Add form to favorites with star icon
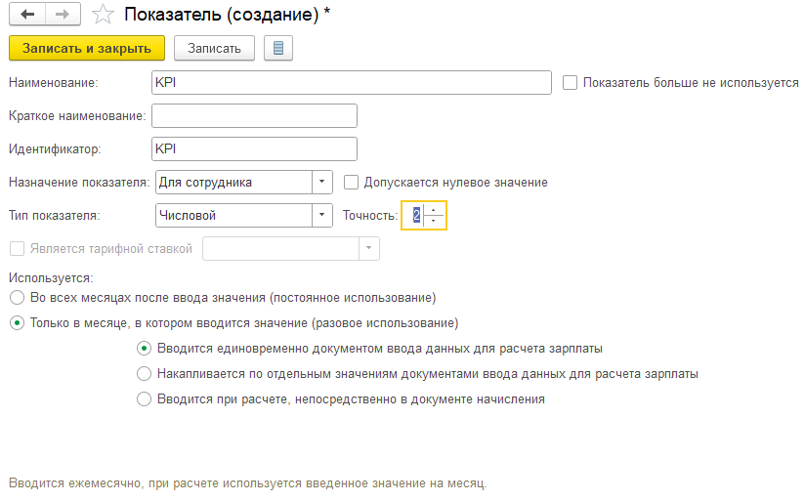Viewport: 805px width, 502px height. pyautogui.click(x=103, y=14)
